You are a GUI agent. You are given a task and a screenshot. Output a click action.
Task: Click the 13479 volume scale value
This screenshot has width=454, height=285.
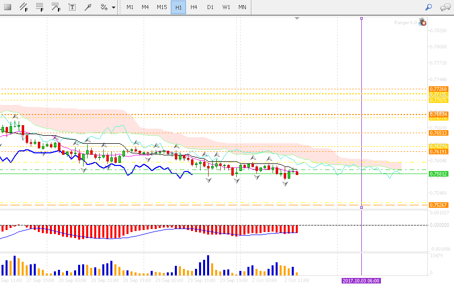pos(436,255)
